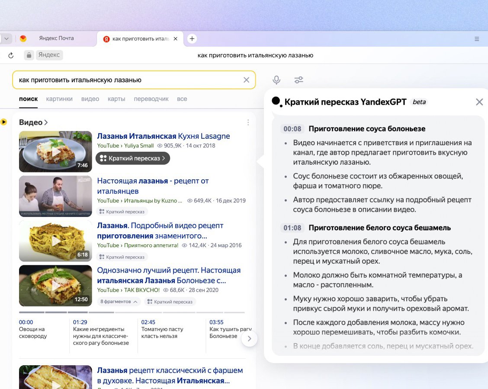Switch to 'карты' tab
Viewport: 488px width, 389px height.
(116, 99)
